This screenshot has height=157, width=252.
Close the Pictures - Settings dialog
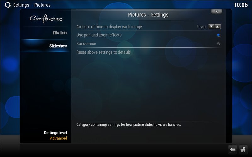click(x=216, y=12)
